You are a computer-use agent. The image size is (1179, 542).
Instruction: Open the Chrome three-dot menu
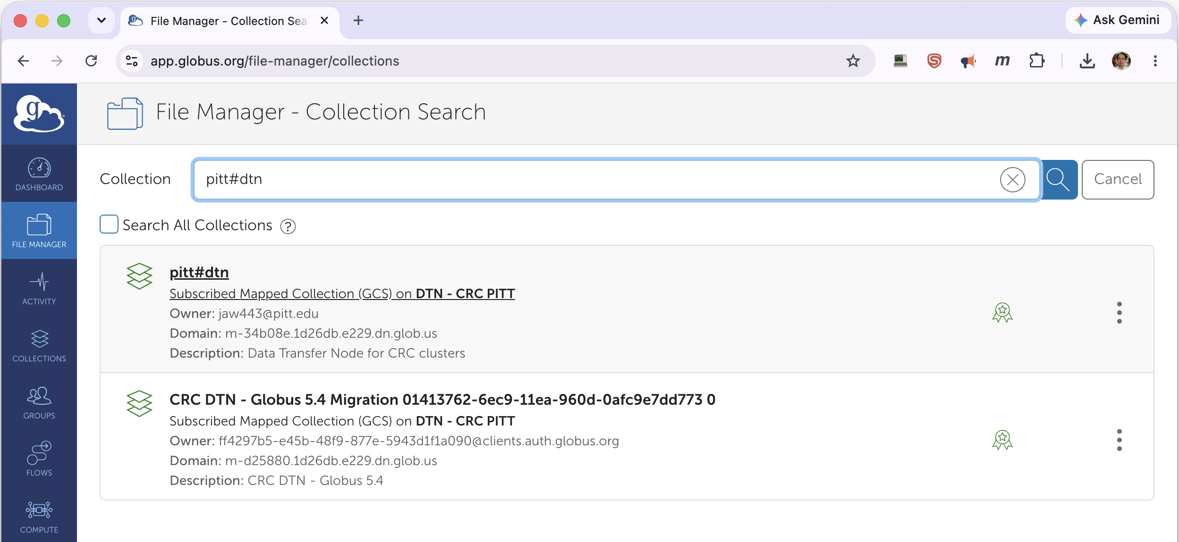tap(1155, 61)
